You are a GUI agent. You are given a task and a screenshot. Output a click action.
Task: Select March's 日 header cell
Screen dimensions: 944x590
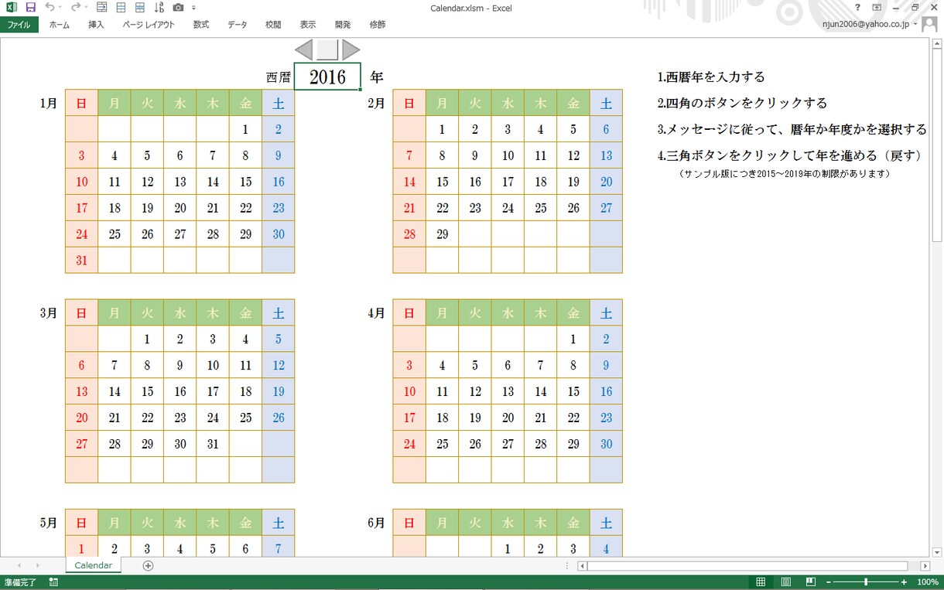coord(81,312)
